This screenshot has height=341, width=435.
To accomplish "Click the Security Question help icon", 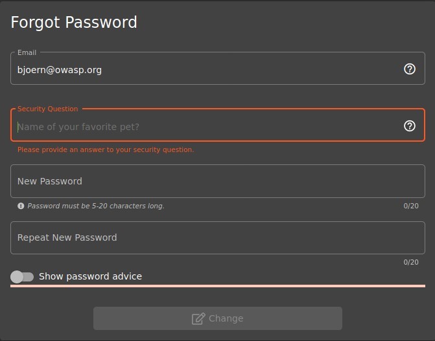I will pyautogui.click(x=410, y=126).
